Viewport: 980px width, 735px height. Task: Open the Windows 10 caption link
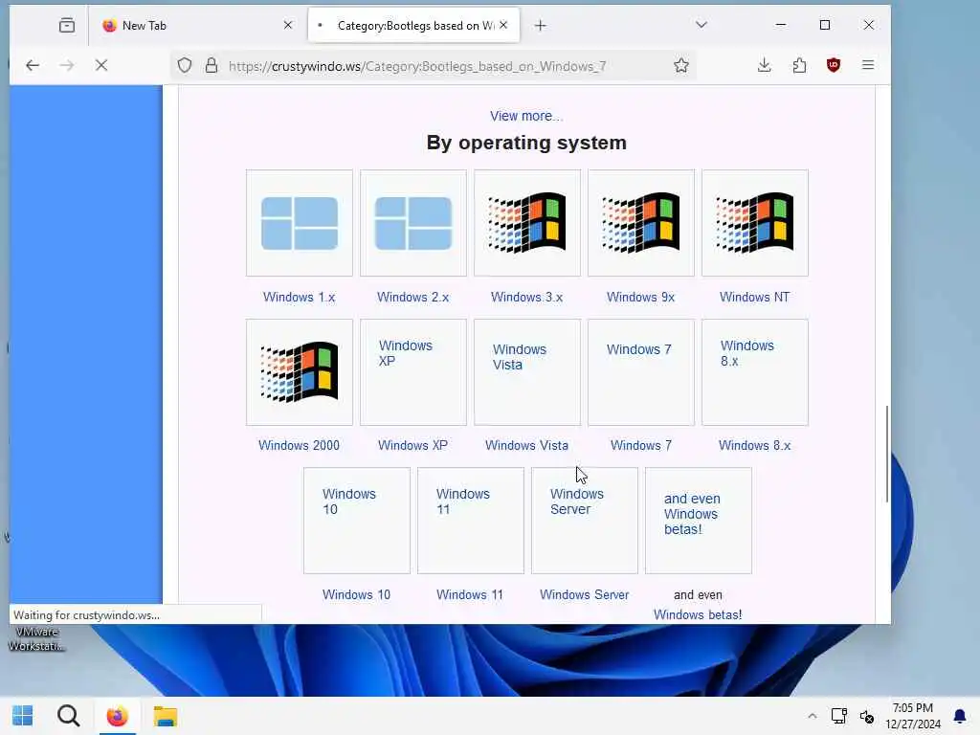(356, 594)
